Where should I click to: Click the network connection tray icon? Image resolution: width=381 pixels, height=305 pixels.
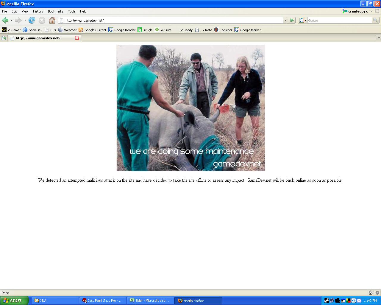click(x=332, y=301)
